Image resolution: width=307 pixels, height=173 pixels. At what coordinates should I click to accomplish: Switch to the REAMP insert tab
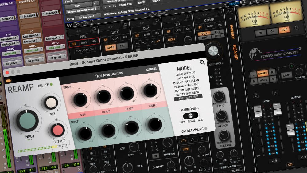(235, 52)
